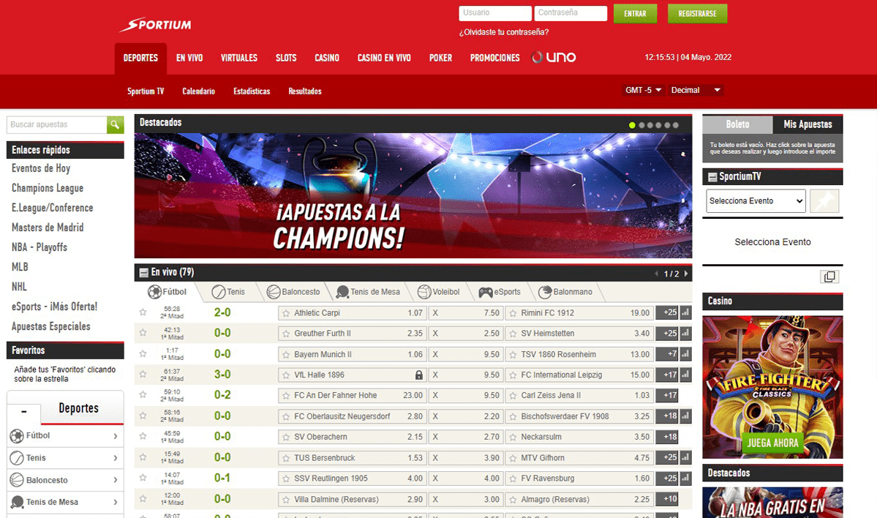
Task: Expand the Tenis sidebar chevron
Action: pyautogui.click(x=116, y=458)
